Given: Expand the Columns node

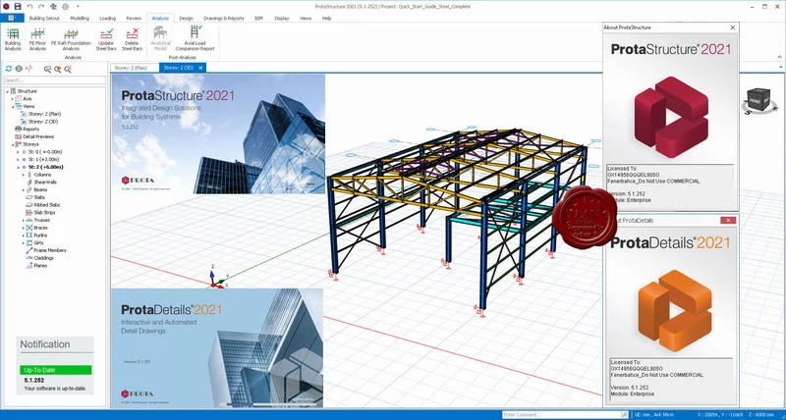Looking at the screenshot, I should [x=23, y=175].
